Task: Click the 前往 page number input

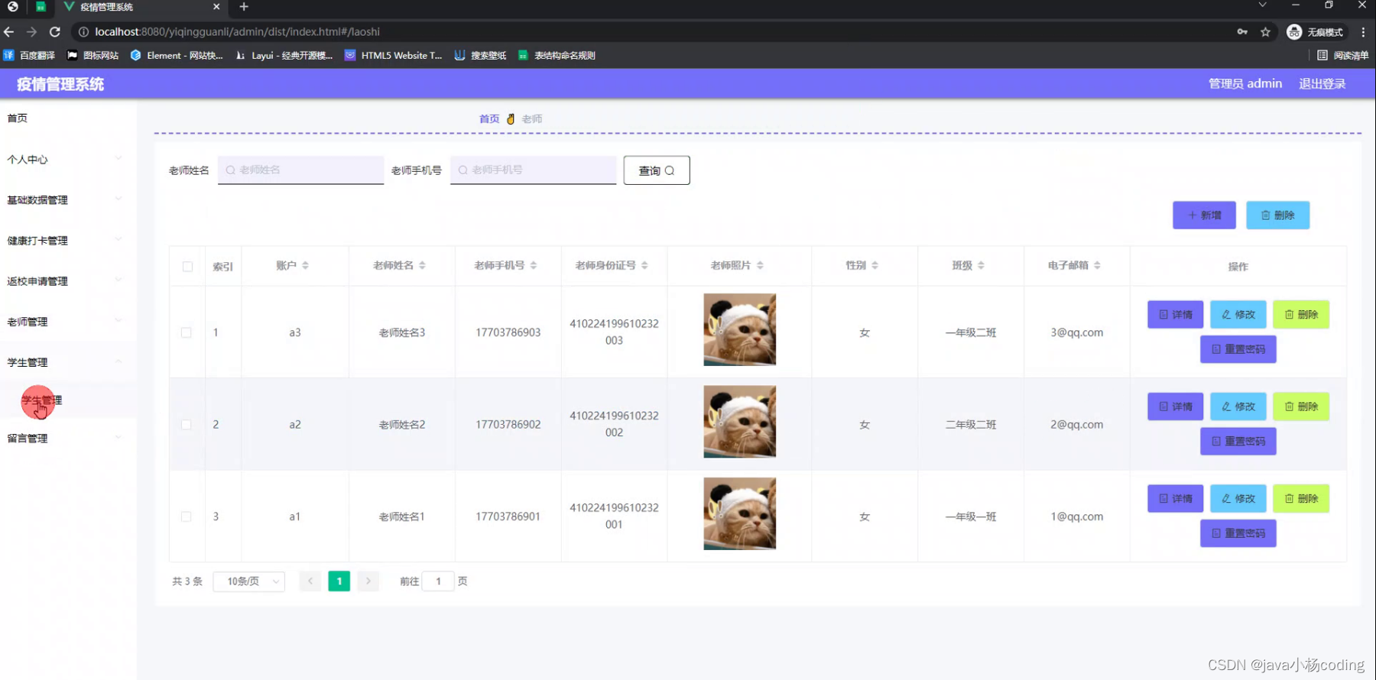Action: (438, 581)
